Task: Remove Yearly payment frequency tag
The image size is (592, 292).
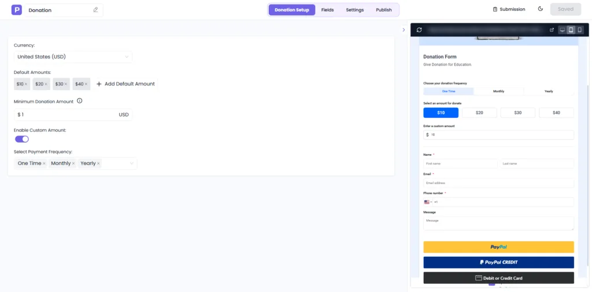Action: tap(98, 163)
